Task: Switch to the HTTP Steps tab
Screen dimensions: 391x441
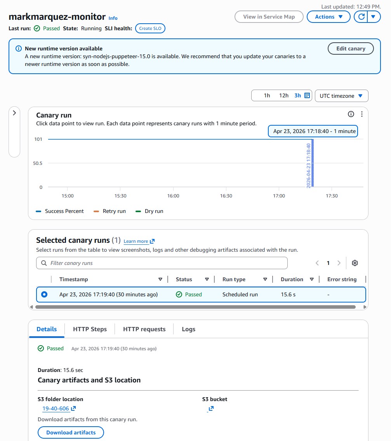Action: point(90,329)
